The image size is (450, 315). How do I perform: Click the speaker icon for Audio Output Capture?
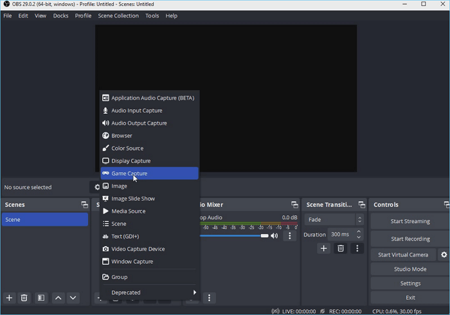pyautogui.click(x=105, y=123)
